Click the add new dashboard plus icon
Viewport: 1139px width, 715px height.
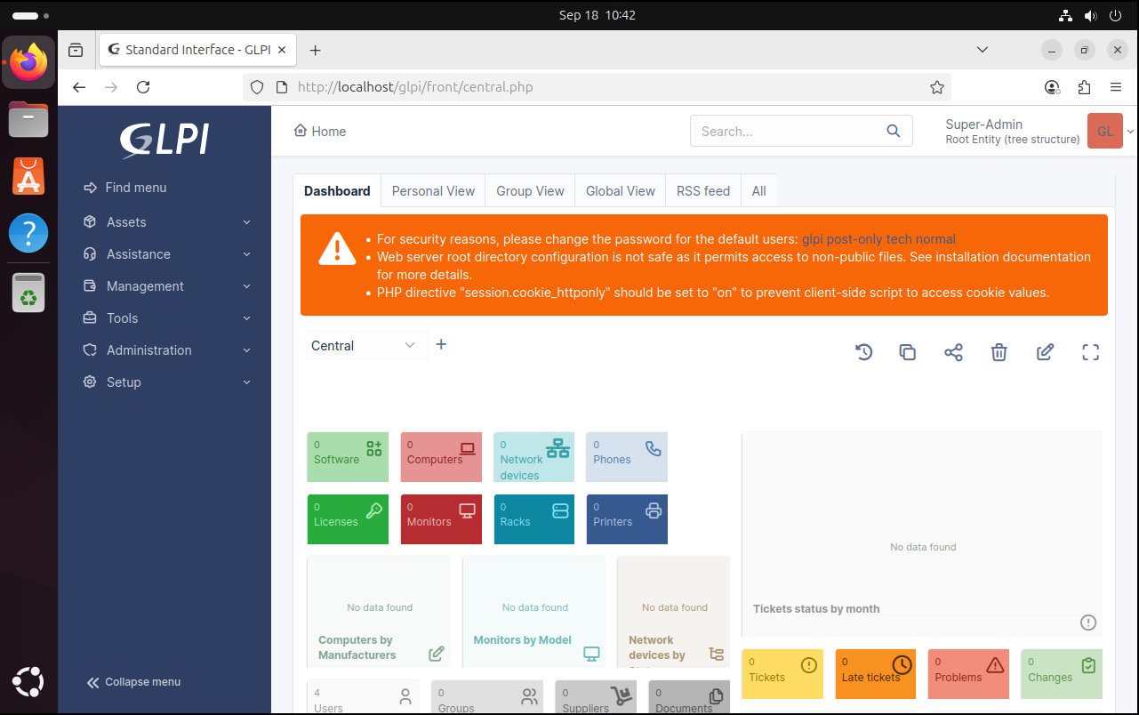point(441,344)
